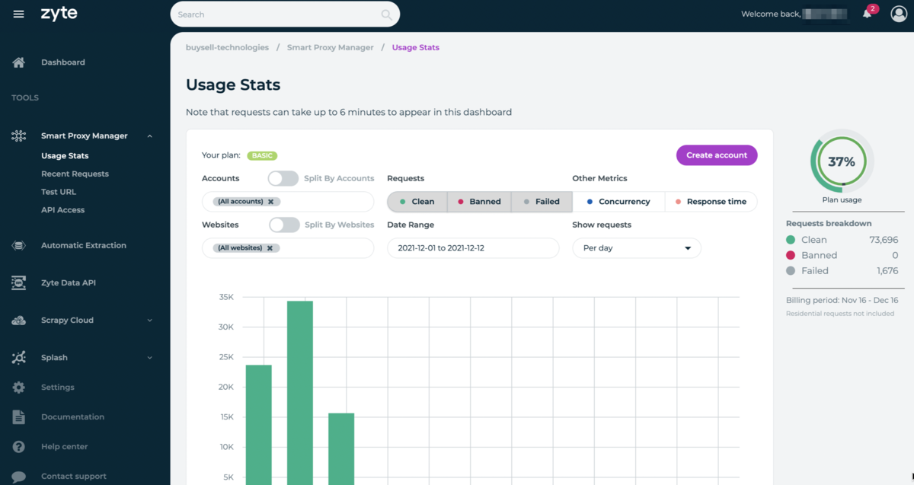Toggle Response time metric
Screen dimensions: 914x485
tap(711, 202)
